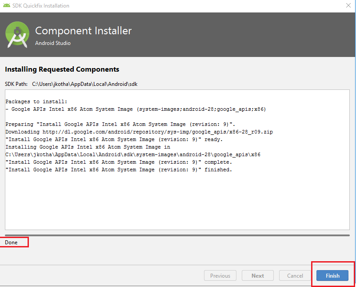Close the SDK Quickfix Installation window
356x287 pixels.
[348, 6]
